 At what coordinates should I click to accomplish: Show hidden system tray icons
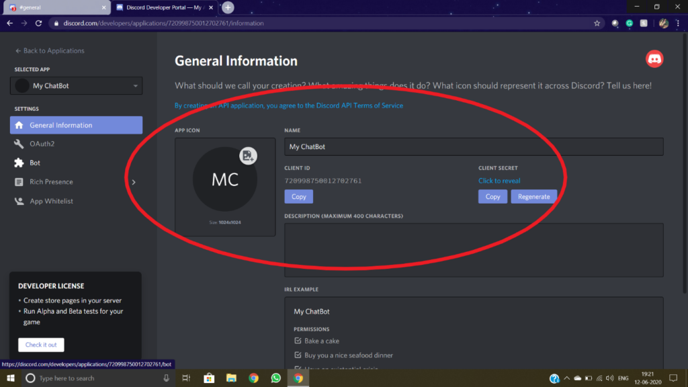point(566,378)
